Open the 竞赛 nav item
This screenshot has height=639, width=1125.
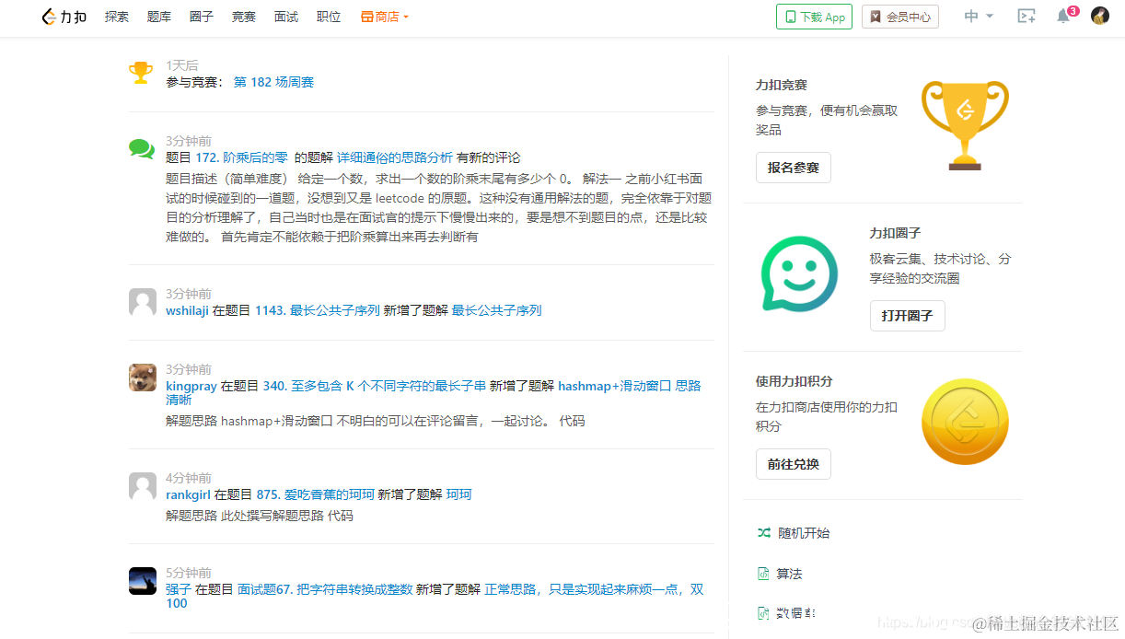244,17
